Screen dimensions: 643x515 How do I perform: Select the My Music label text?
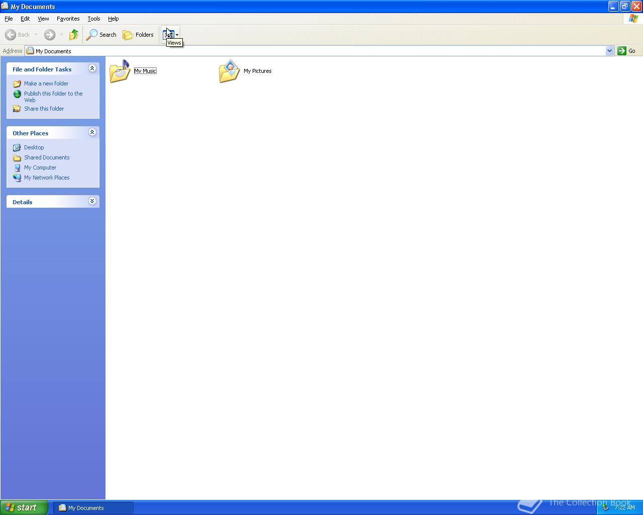(x=145, y=71)
